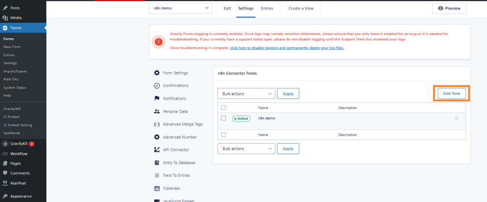Switch to the Entries tab

coord(267,9)
